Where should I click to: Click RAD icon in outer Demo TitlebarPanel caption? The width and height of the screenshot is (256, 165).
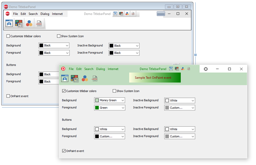pyautogui.click(x=6, y=7)
